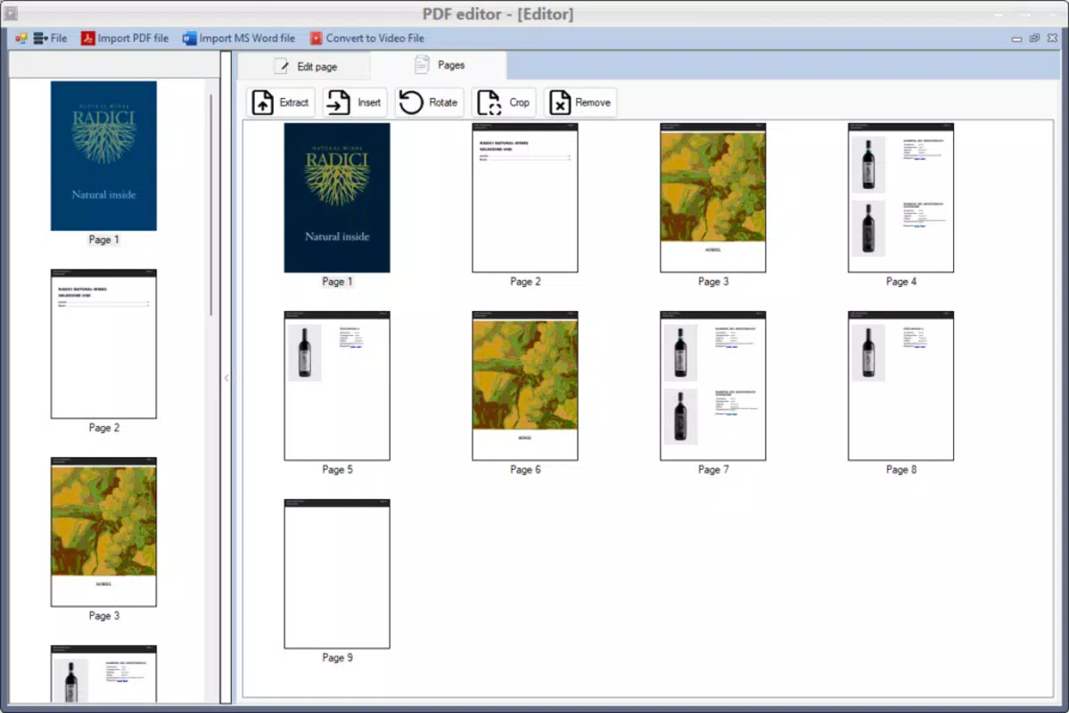Click the app icon left of File

[x=21, y=38]
